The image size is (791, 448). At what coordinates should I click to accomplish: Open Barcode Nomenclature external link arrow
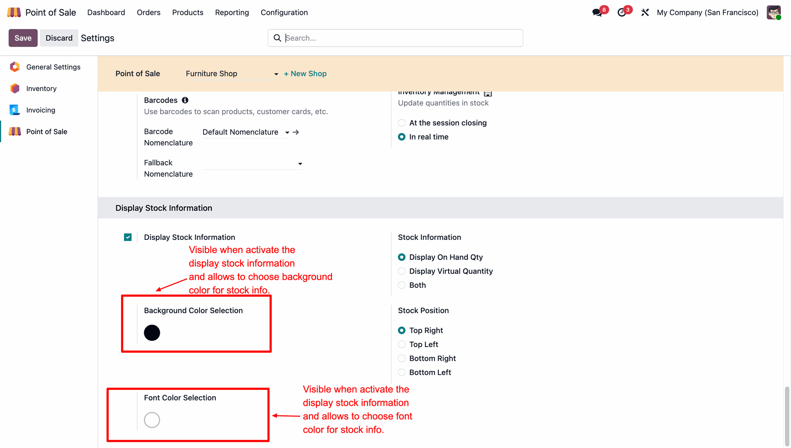point(296,132)
